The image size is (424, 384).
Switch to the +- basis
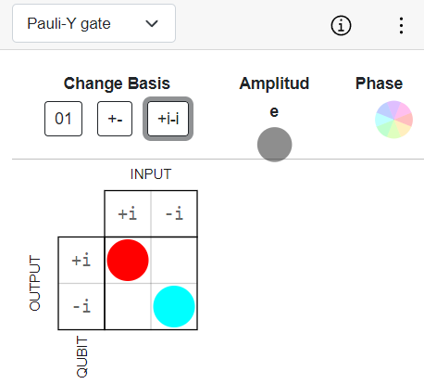[115, 119]
